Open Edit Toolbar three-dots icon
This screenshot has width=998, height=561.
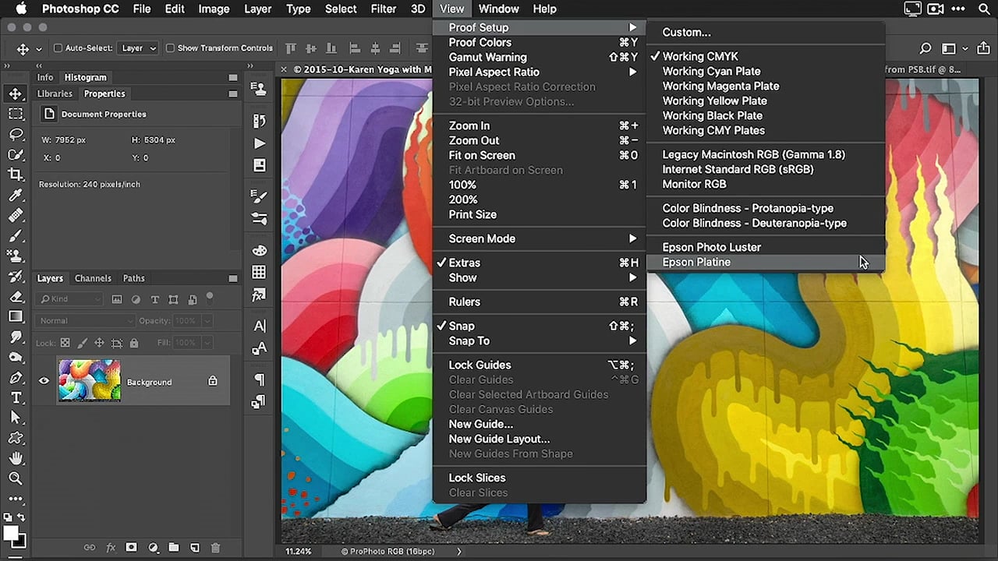click(x=16, y=499)
